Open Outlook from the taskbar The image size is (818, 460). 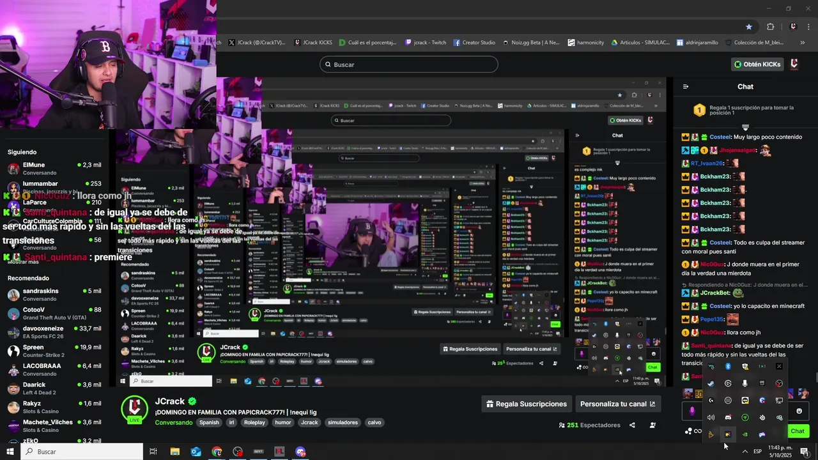(196, 452)
